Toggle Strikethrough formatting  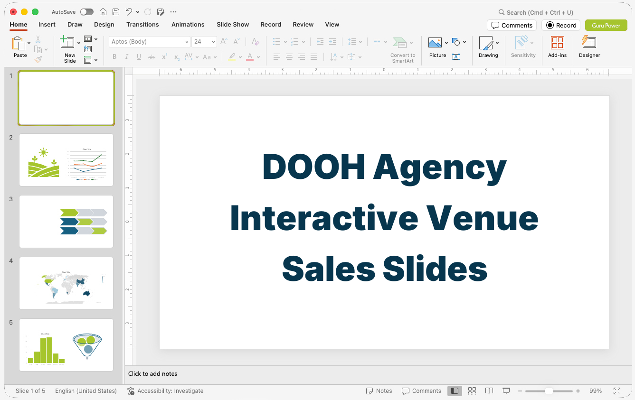point(152,57)
